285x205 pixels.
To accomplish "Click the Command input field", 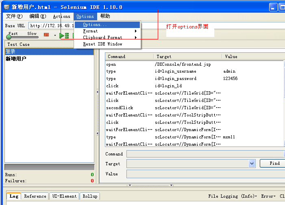I will click(x=205, y=154).
